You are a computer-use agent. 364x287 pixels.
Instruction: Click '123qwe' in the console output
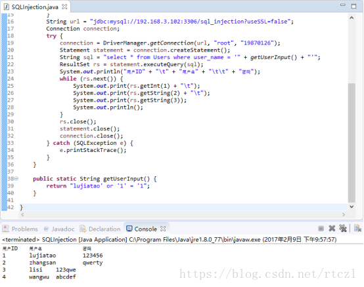coord(66,270)
